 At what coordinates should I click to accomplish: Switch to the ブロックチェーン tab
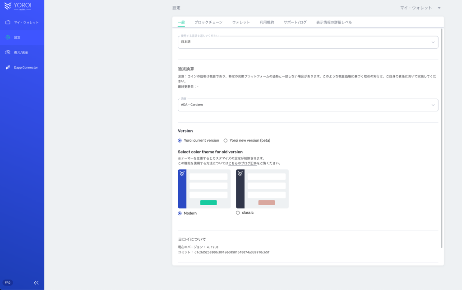pos(208,22)
